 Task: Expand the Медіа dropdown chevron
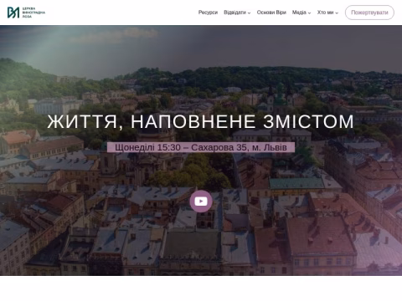pyautogui.click(x=309, y=13)
